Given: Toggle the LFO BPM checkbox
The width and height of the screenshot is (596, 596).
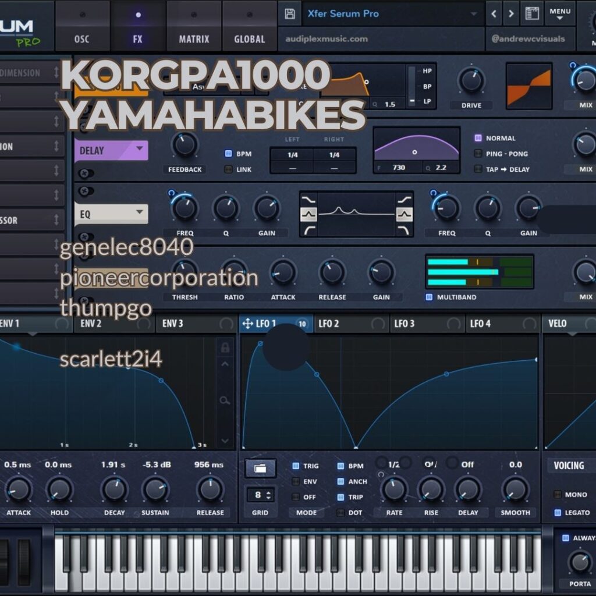Looking at the screenshot, I should click(x=341, y=466).
